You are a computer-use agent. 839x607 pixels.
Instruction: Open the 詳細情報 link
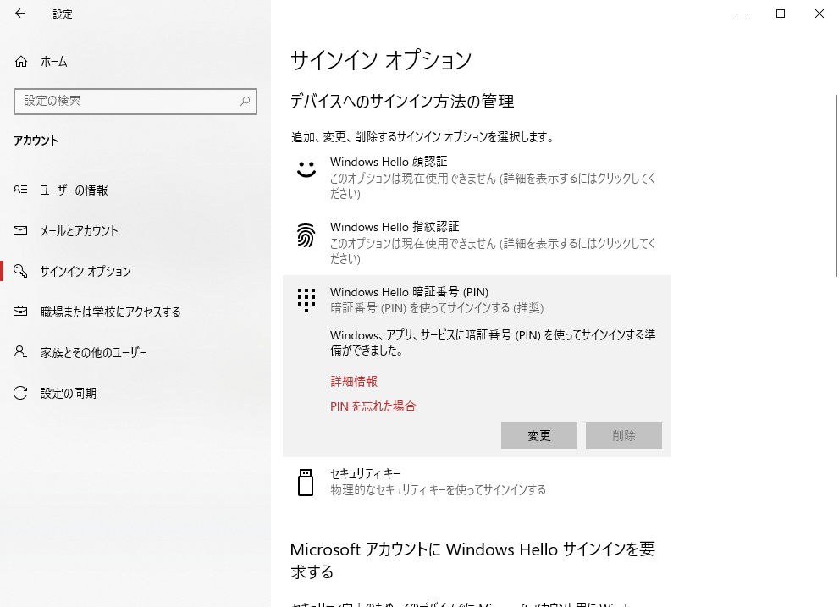point(354,382)
